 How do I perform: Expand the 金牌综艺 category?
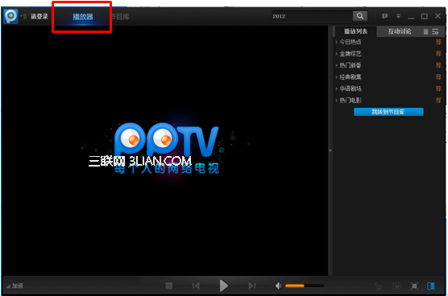[337, 54]
